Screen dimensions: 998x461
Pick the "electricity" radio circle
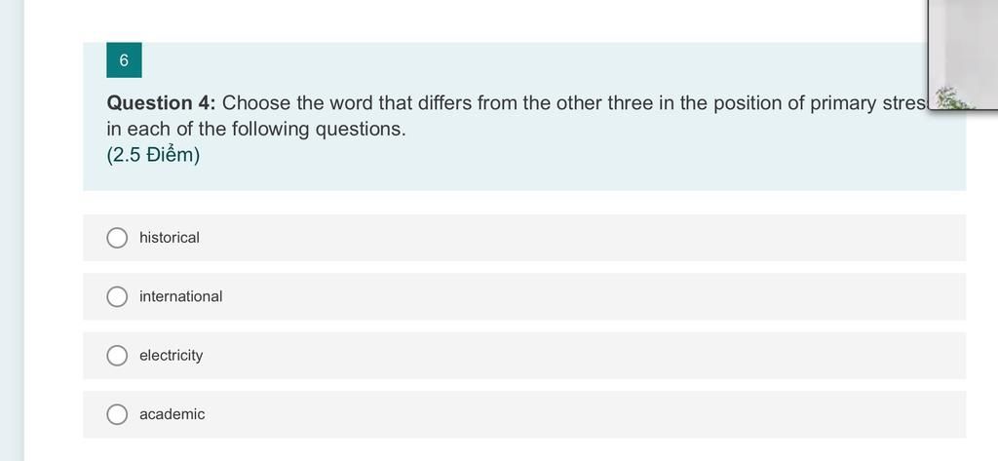click(x=117, y=356)
